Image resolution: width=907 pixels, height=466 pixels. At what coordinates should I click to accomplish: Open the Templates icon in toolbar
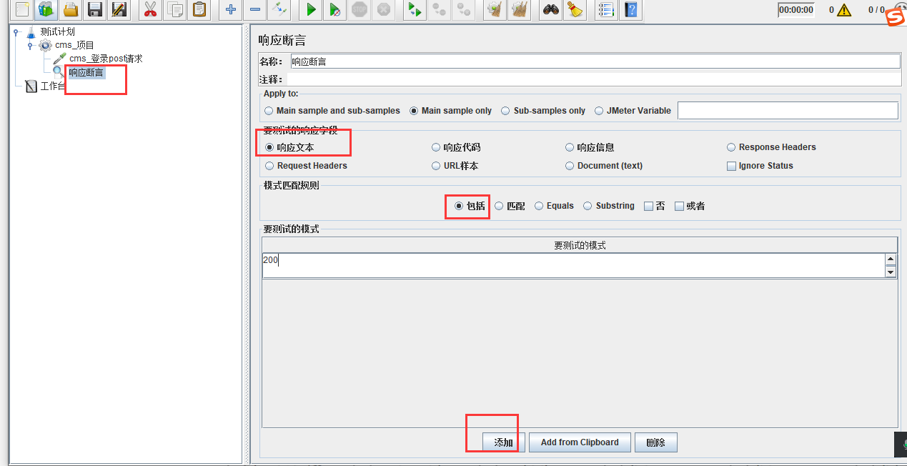pyautogui.click(x=47, y=9)
